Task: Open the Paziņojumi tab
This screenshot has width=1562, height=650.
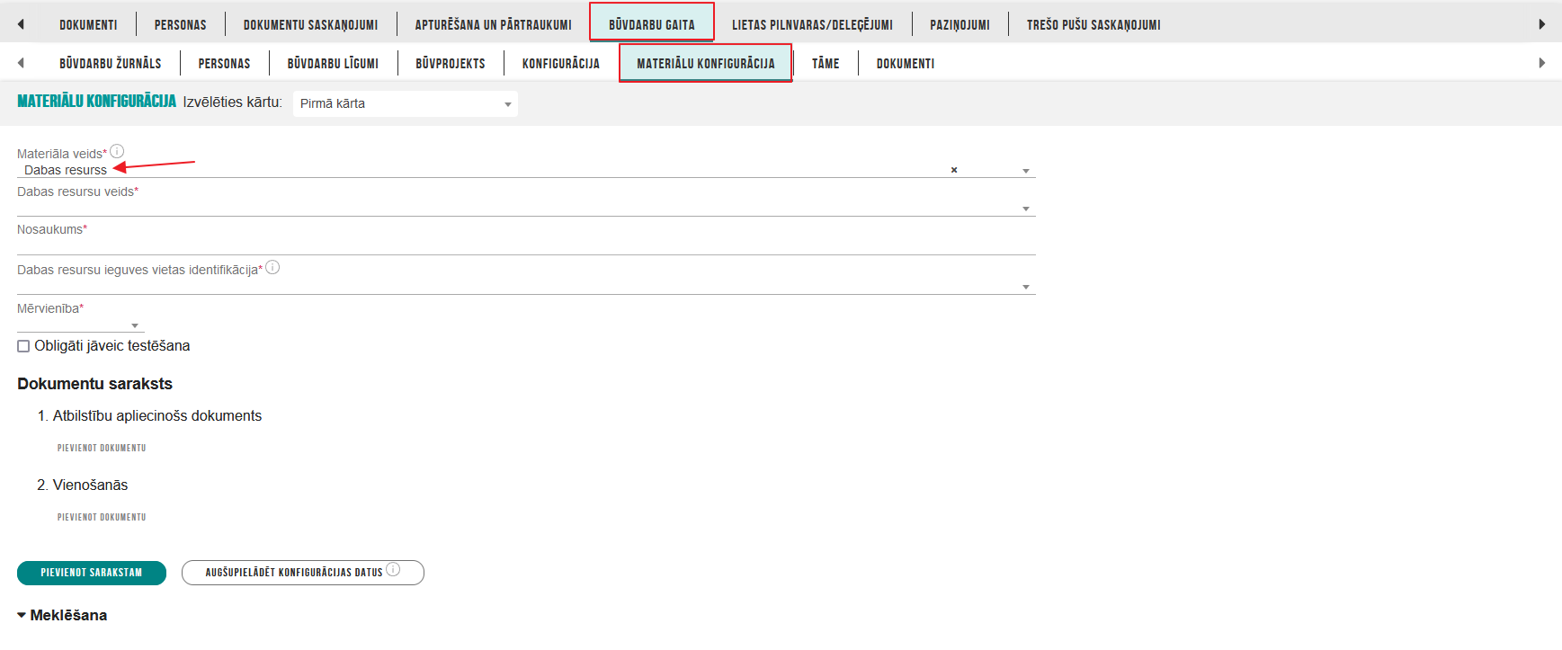Action: coord(960,25)
